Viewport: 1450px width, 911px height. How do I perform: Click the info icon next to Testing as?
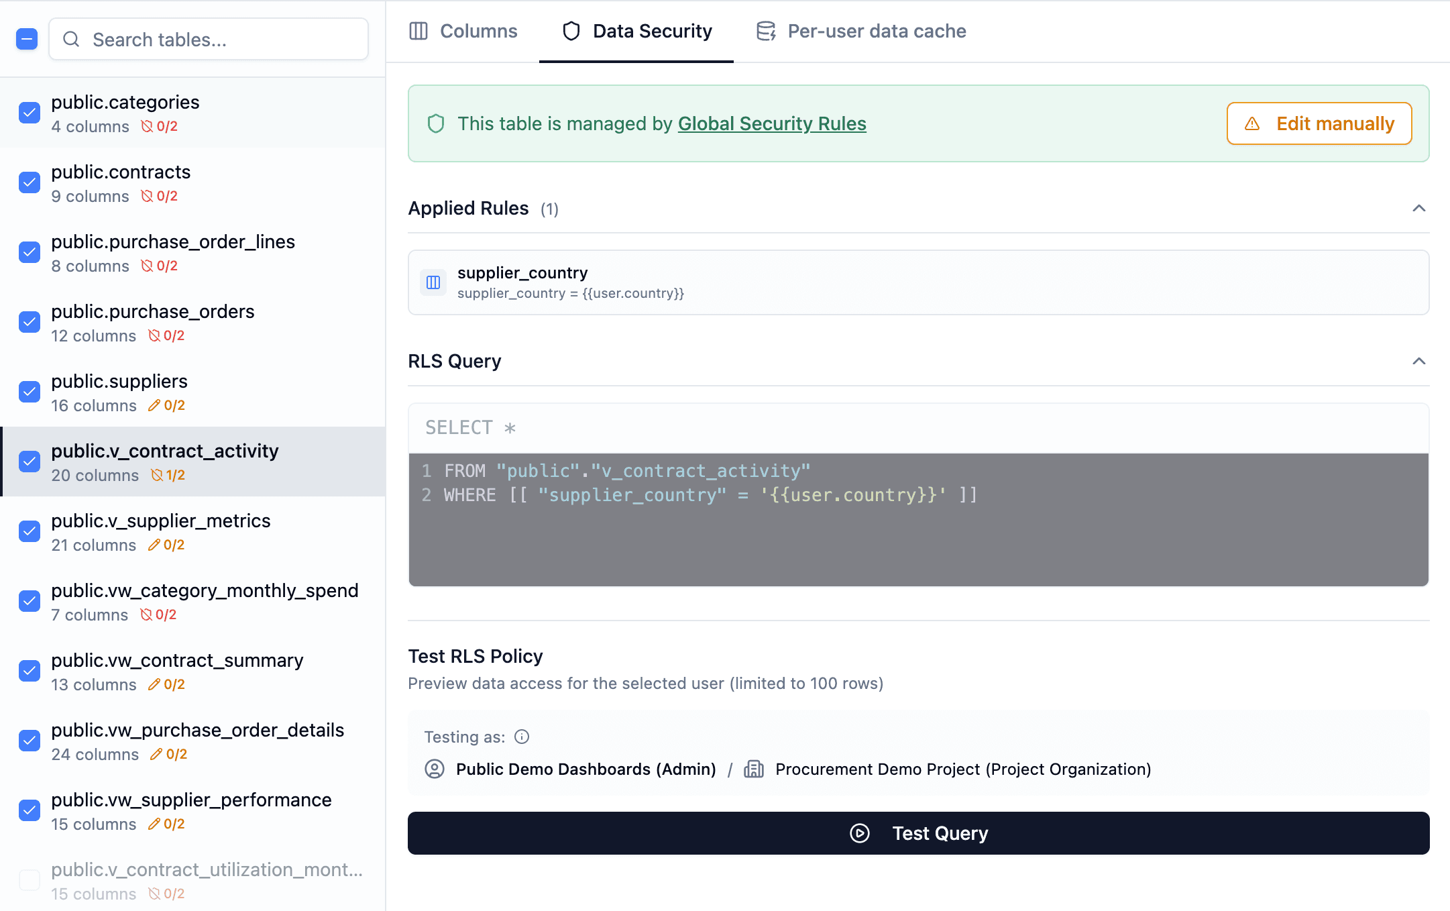pyautogui.click(x=522, y=737)
